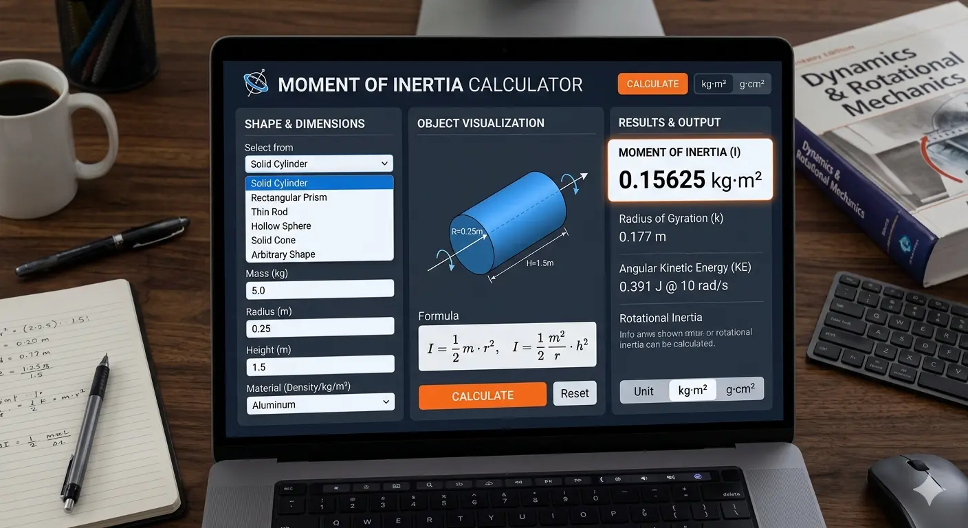Image resolution: width=968 pixels, height=528 pixels.
Task: Focus the Radius (m) input field
Action: point(320,329)
